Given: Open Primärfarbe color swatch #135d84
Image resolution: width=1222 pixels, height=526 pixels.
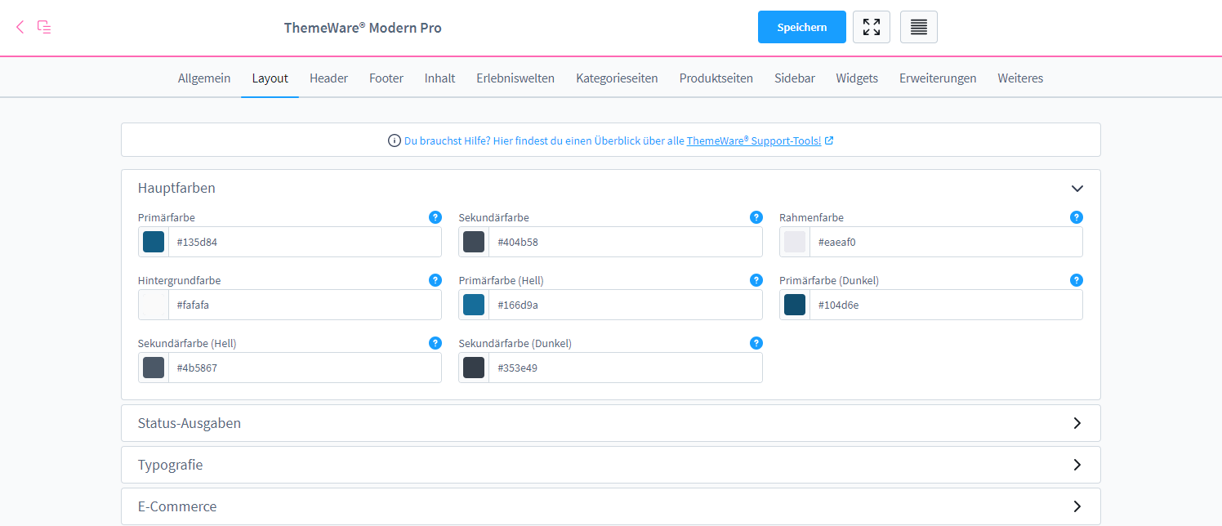Looking at the screenshot, I should pos(154,242).
